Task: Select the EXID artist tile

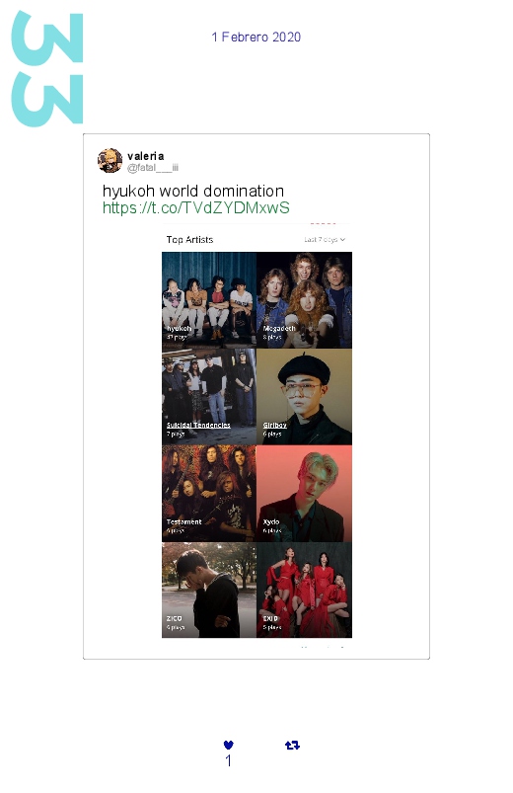Action: [304, 591]
